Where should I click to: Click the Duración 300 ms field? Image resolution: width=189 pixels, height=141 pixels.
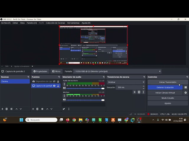pyautogui.click(x=129, y=88)
